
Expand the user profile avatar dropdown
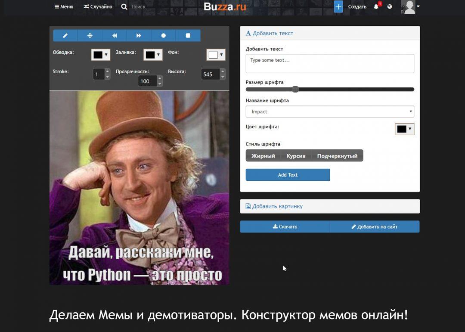pyautogui.click(x=410, y=6)
